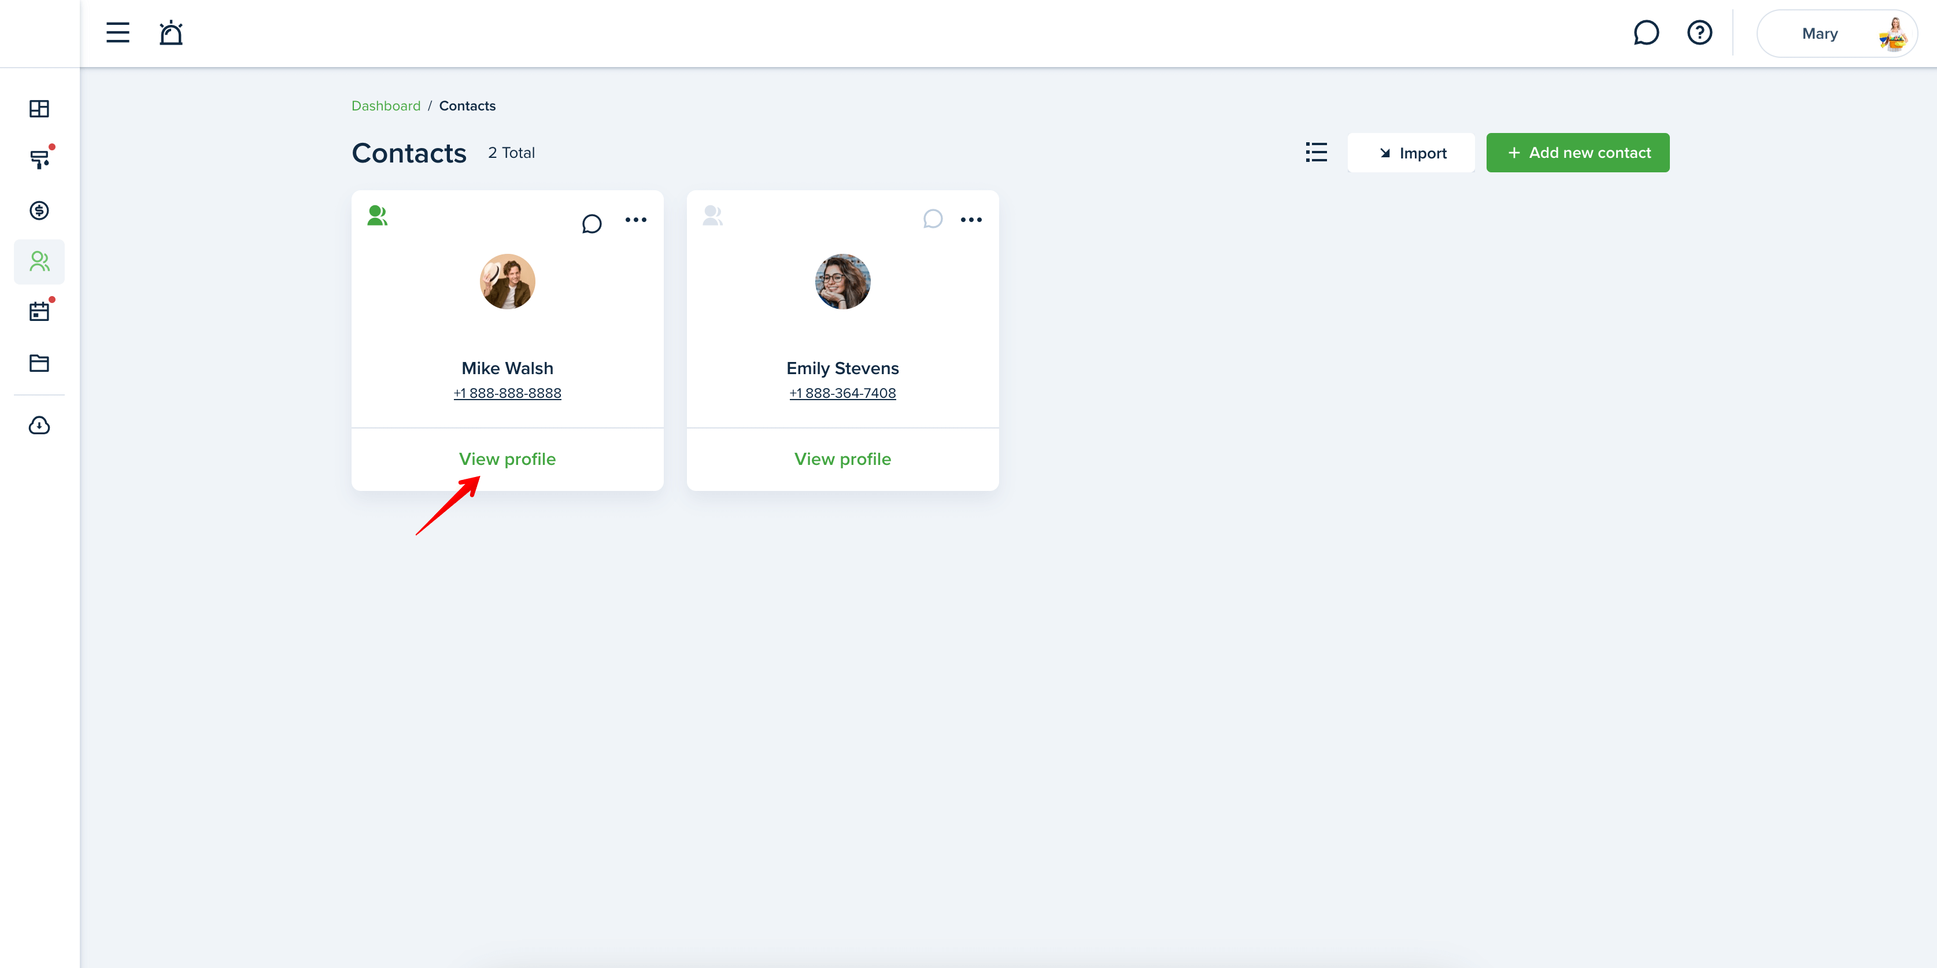
Task: Toggle Emily Stevens' grey user status icon
Action: [713, 216]
